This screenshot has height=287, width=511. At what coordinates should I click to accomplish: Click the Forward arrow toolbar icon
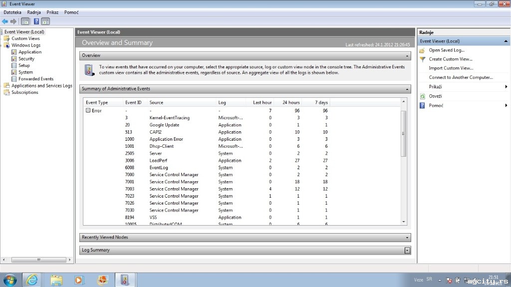pos(13,21)
